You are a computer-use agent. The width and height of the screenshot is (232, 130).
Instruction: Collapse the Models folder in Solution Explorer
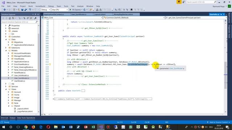pos(6,51)
